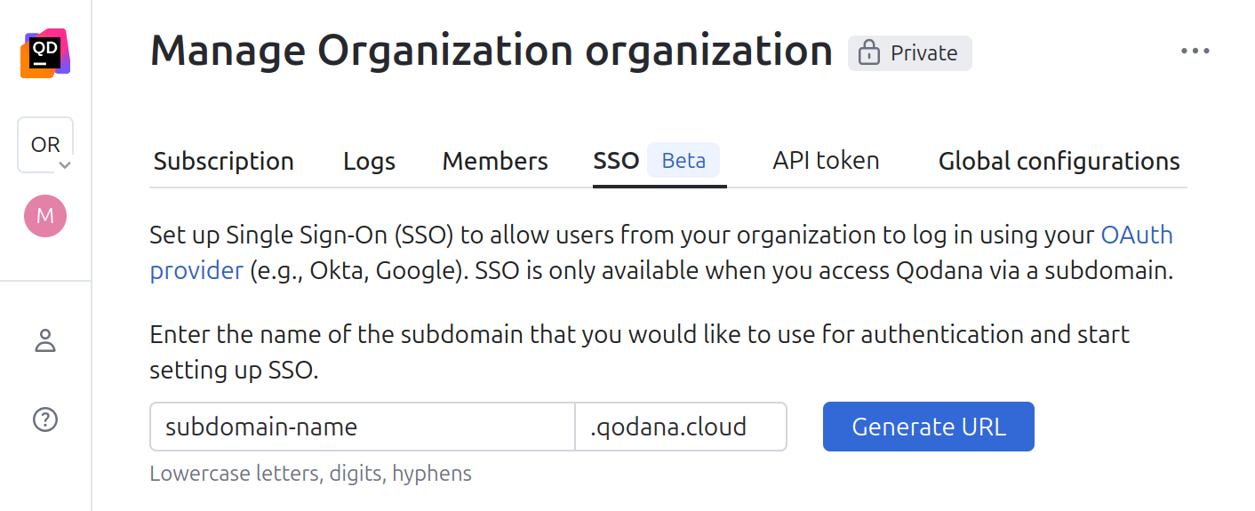Click the Manage Organization organization heading
The width and height of the screenshot is (1255, 511).
pos(491,51)
